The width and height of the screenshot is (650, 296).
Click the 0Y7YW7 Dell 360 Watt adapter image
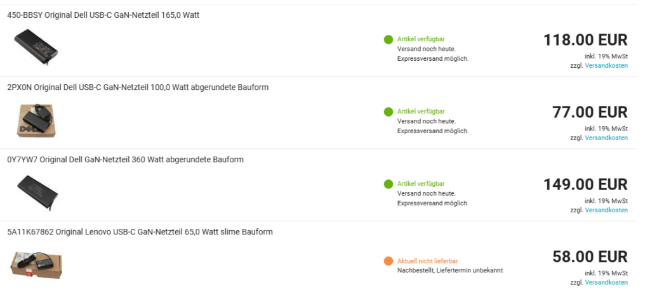point(37,193)
